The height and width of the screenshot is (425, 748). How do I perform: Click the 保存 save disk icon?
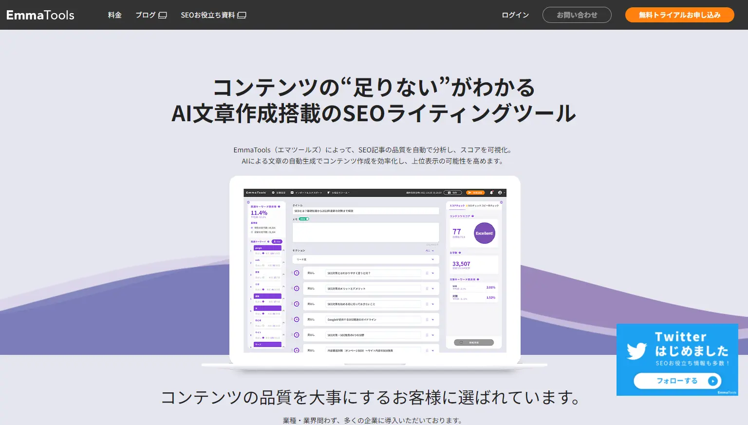(449, 192)
